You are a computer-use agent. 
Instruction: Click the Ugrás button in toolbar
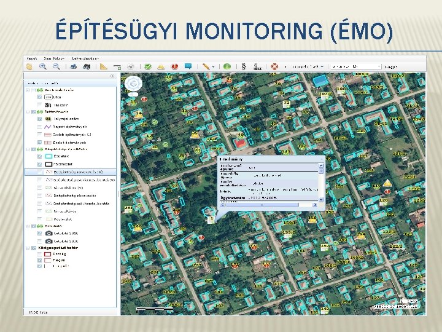coord(391,67)
